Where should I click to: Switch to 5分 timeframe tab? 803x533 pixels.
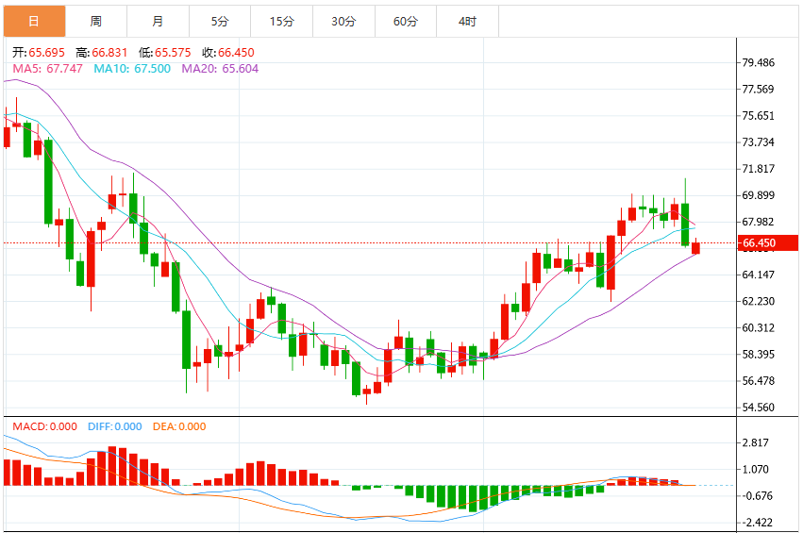pyautogui.click(x=220, y=21)
